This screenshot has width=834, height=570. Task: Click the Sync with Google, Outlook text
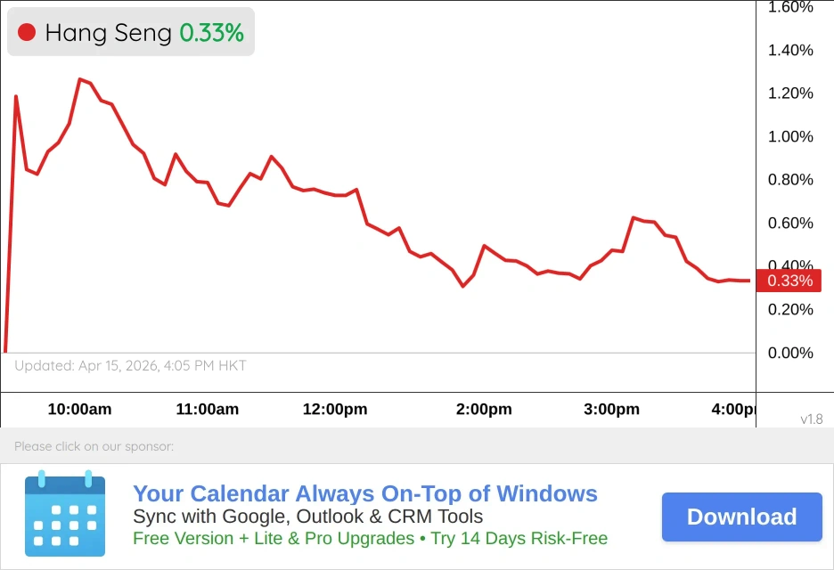point(307,517)
